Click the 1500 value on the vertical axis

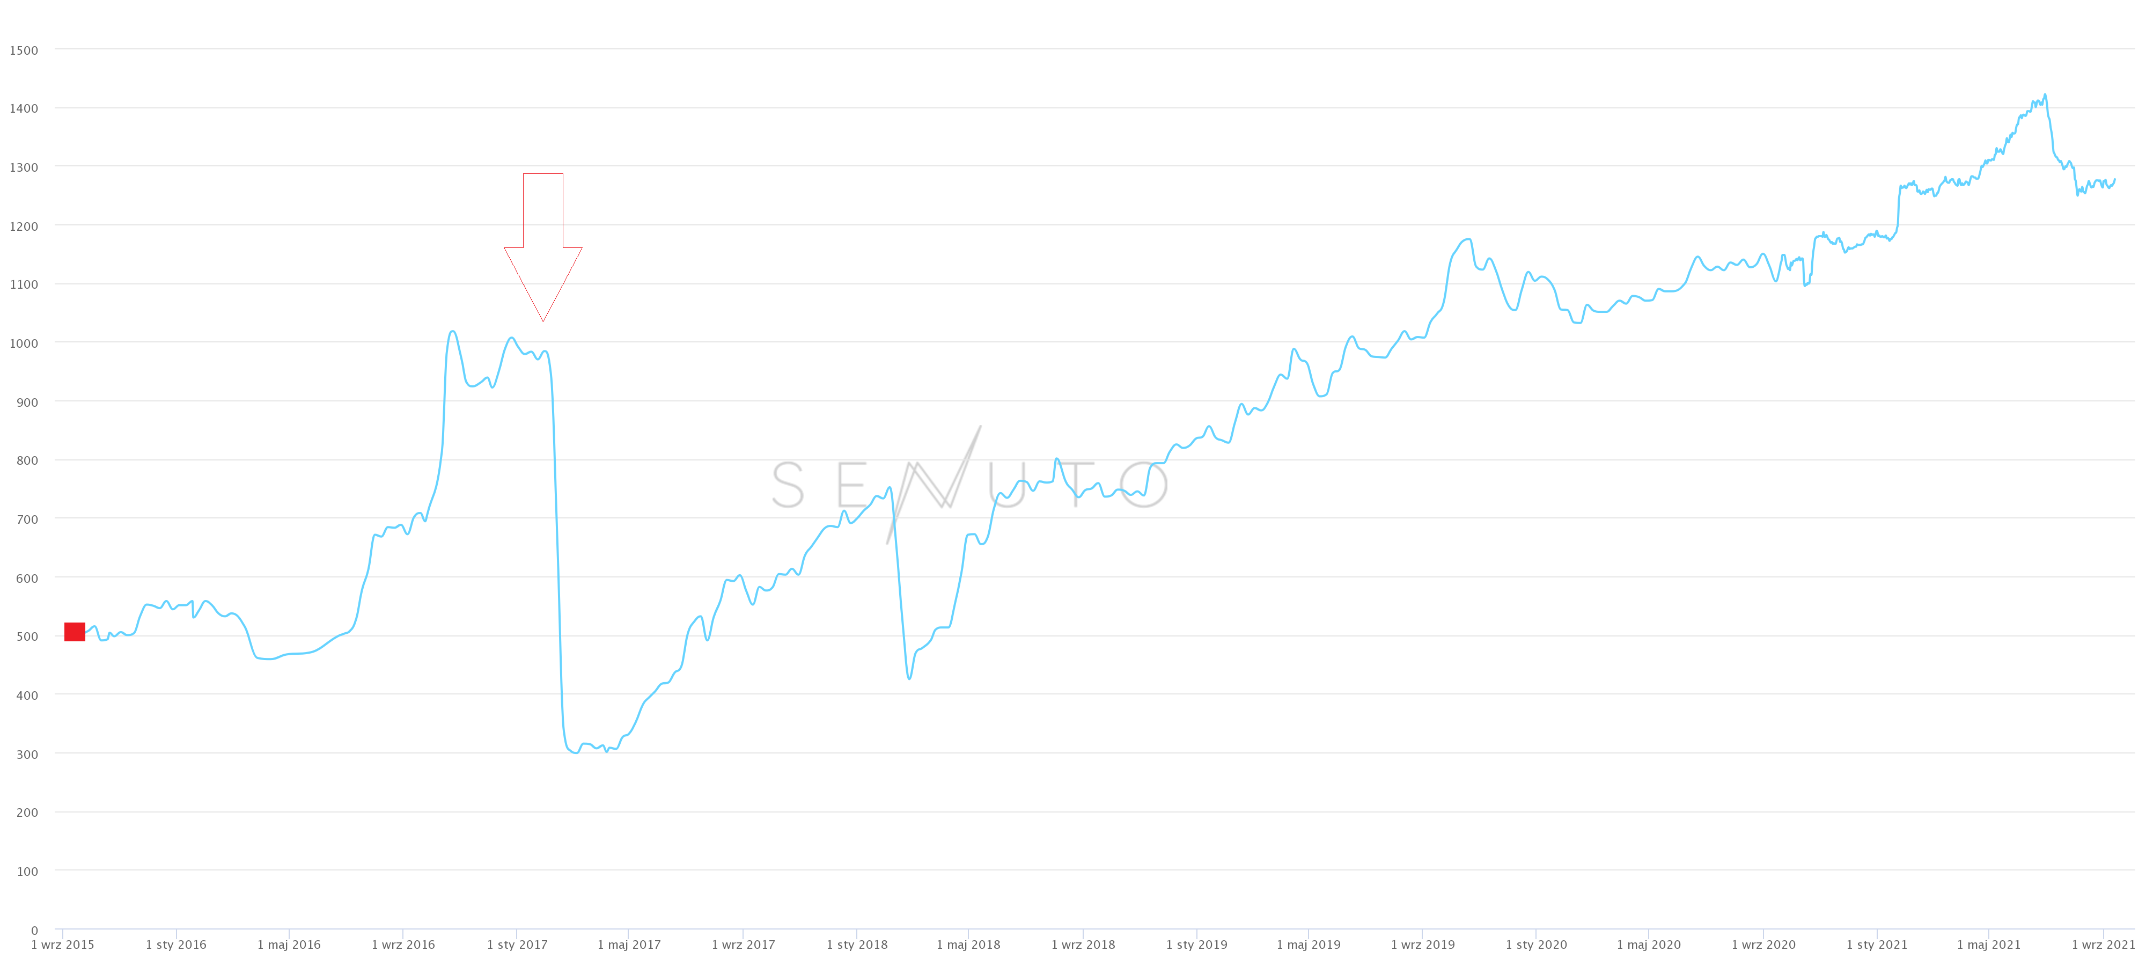24,50
